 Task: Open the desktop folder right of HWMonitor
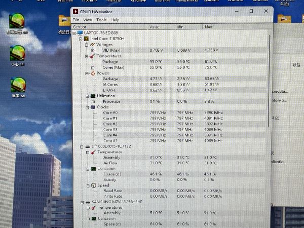click(284, 19)
